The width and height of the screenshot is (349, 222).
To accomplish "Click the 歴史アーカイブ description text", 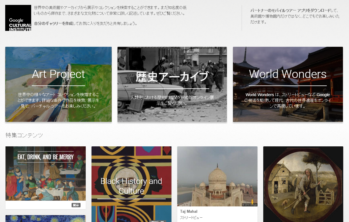I will 172,100.
